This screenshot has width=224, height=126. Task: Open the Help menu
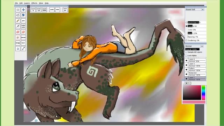pos(47,3)
